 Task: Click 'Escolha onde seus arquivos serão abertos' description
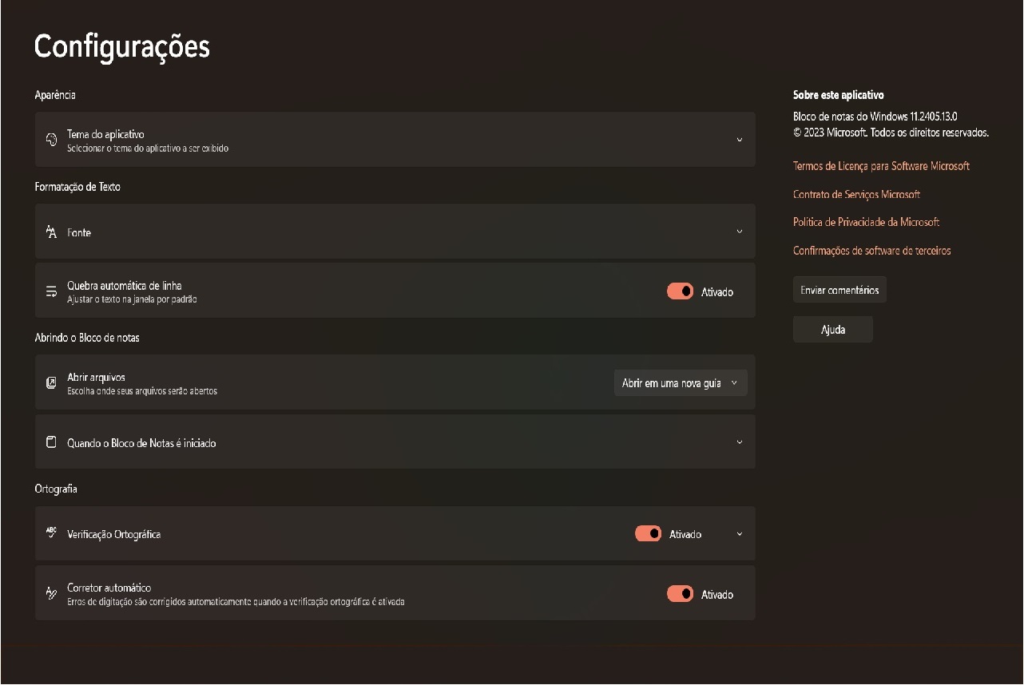[x=142, y=392]
